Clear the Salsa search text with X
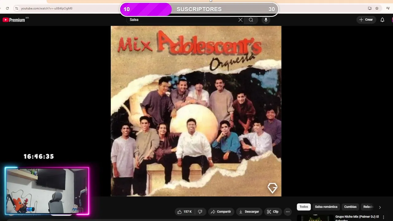Viewport: 393px width, 221px height. tap(240, 20)
